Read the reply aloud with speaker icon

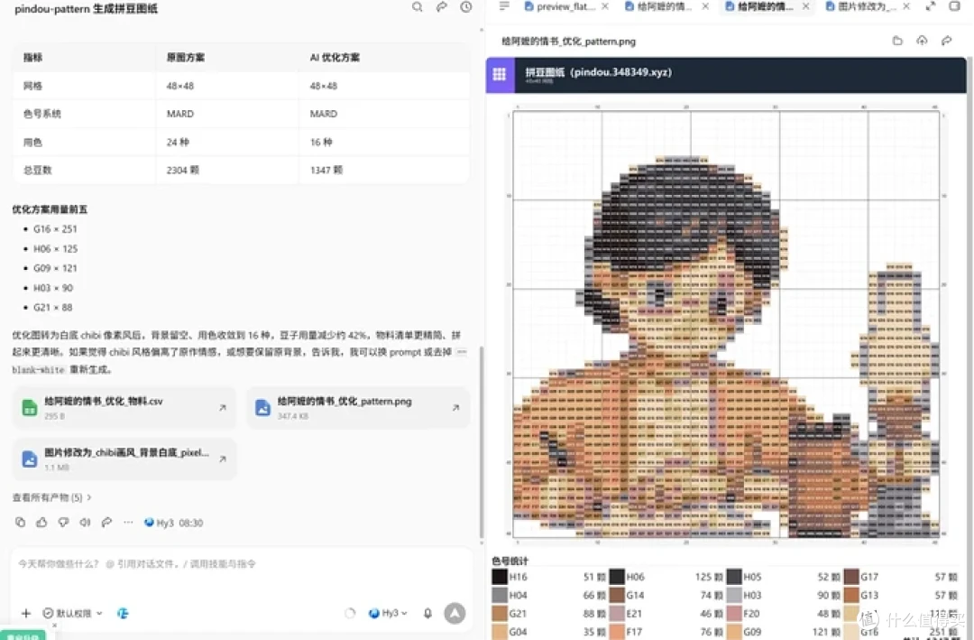[85, 523]
